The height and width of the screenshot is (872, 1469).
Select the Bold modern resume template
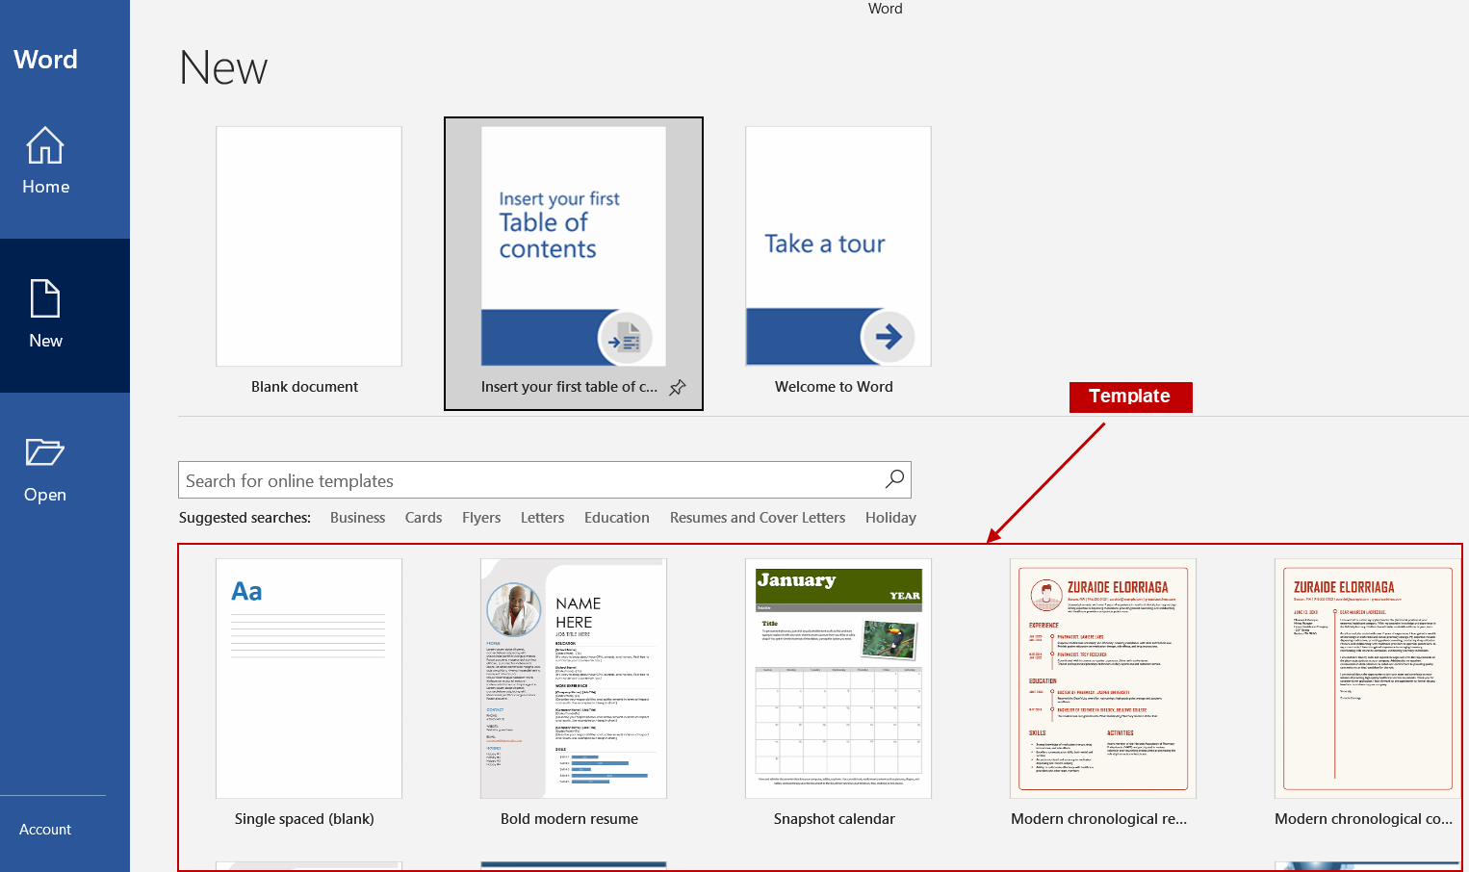point(574,679)
